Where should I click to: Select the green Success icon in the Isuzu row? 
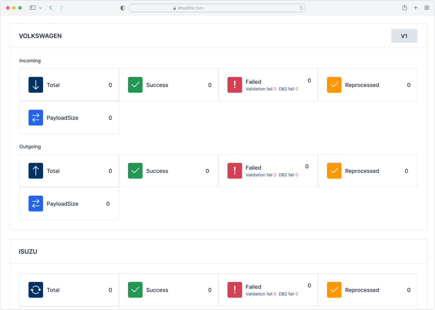pos(135,290)
